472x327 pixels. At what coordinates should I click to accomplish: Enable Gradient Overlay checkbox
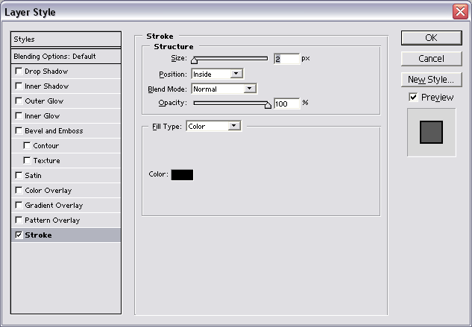19,205
